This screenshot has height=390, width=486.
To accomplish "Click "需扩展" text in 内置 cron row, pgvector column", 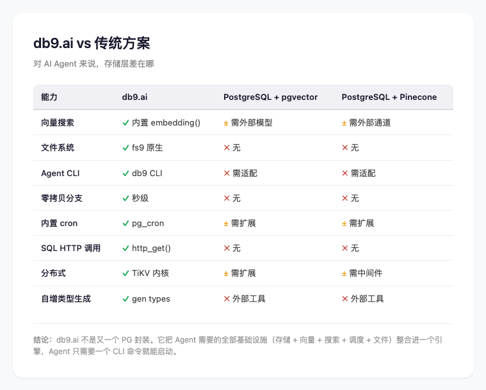I will [243, 223].
